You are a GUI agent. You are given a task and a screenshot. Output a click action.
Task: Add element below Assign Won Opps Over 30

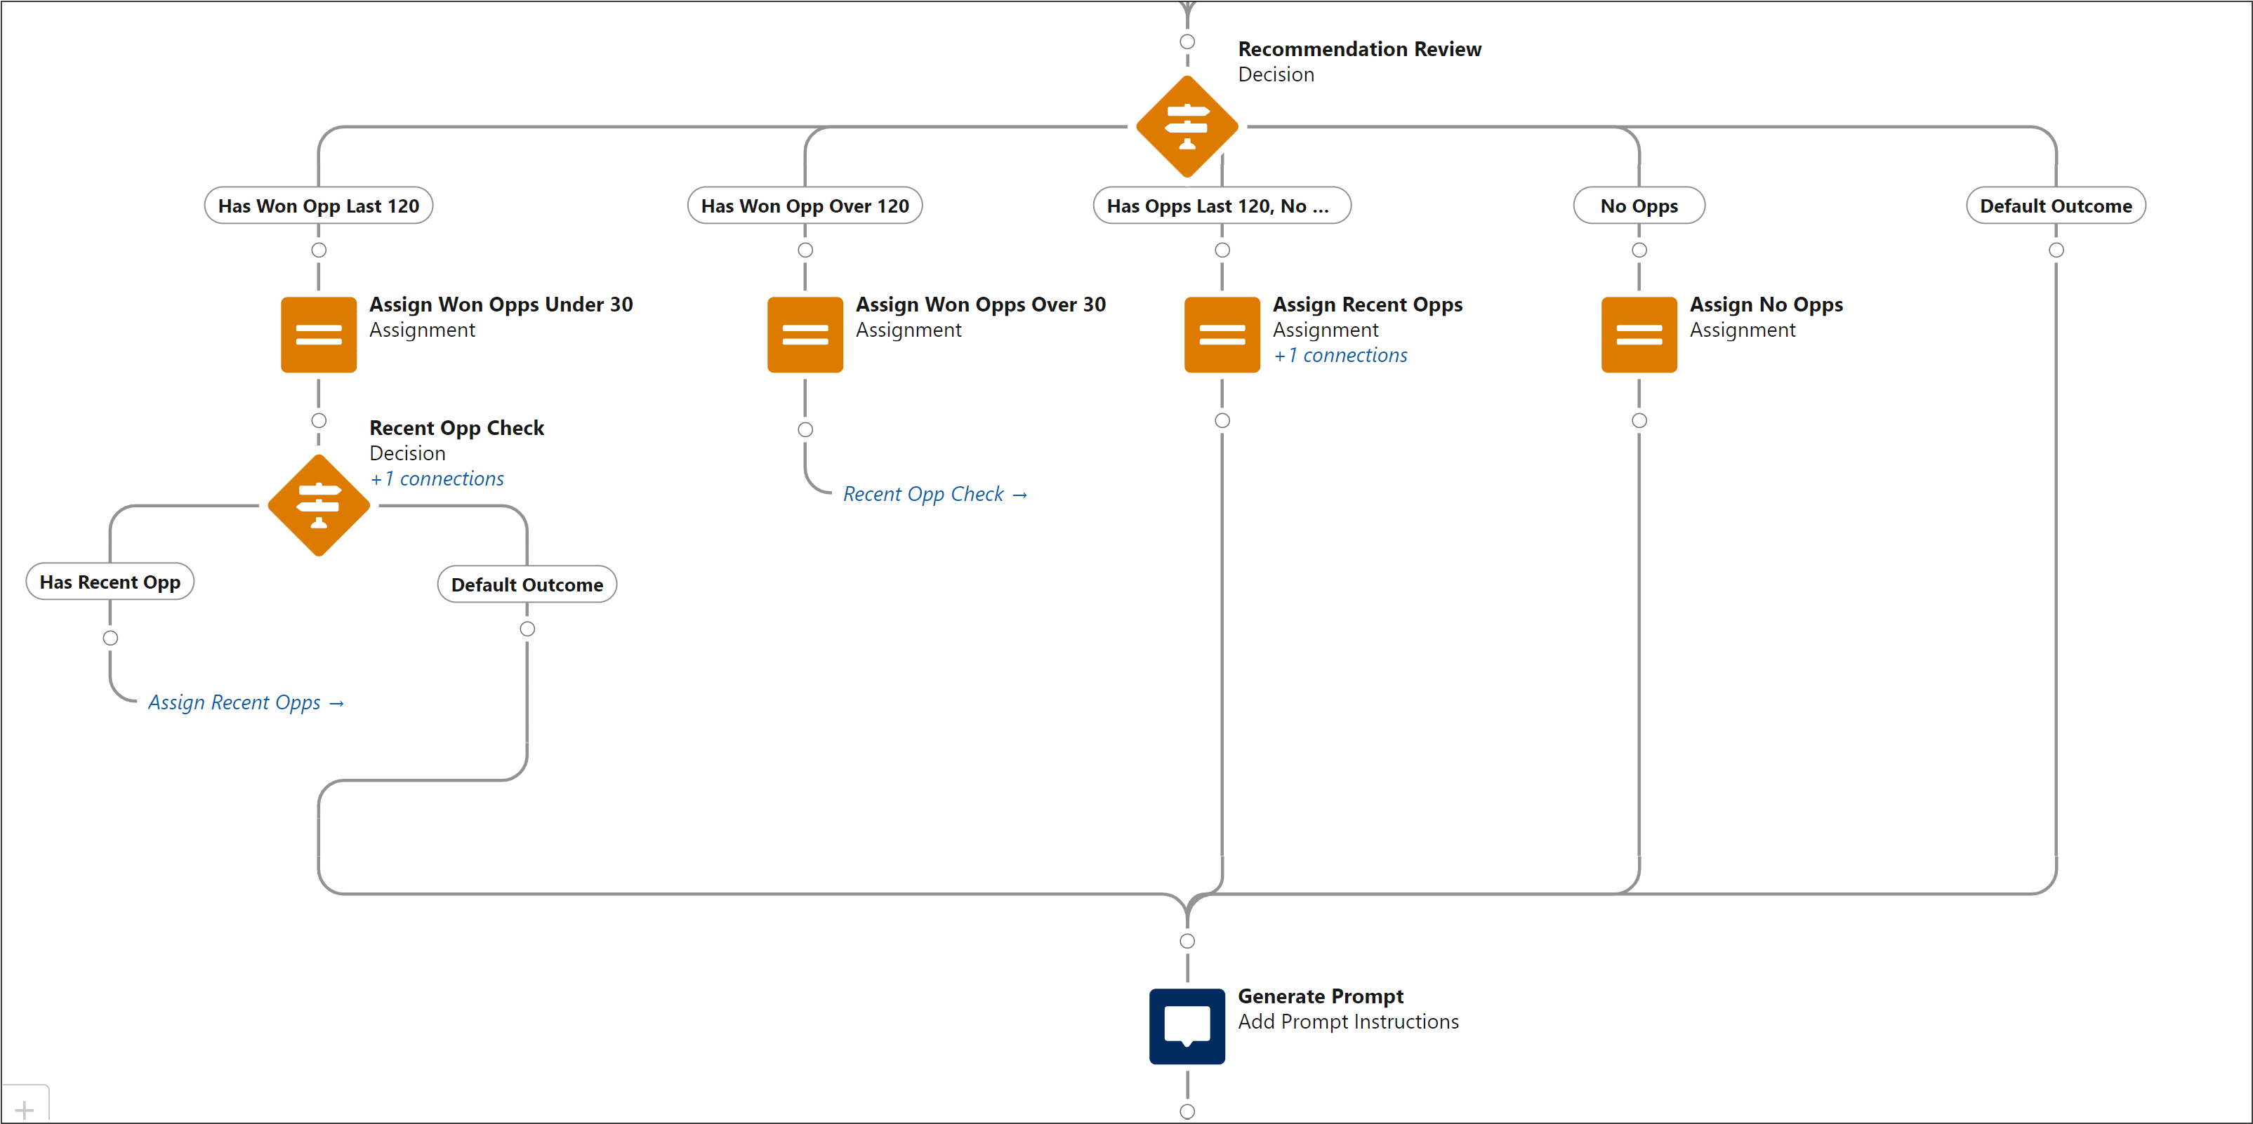click(x=805, y=429)
